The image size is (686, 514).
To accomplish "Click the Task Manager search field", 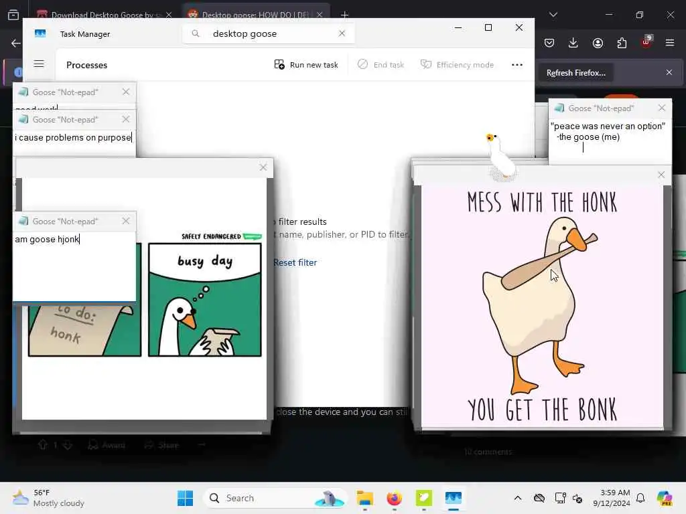I will click(268, 33).
